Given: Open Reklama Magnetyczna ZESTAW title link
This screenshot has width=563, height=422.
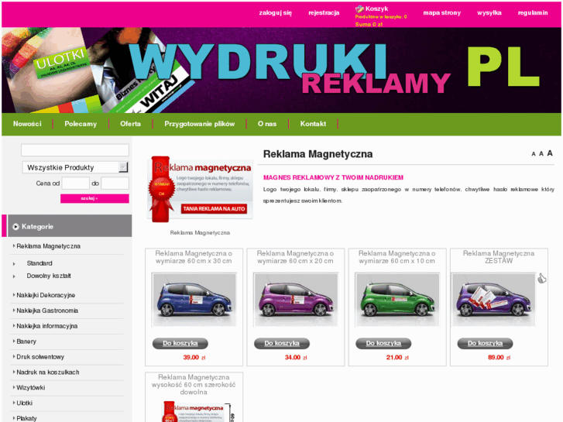Looking at the screenshot, I should (499, 257).
